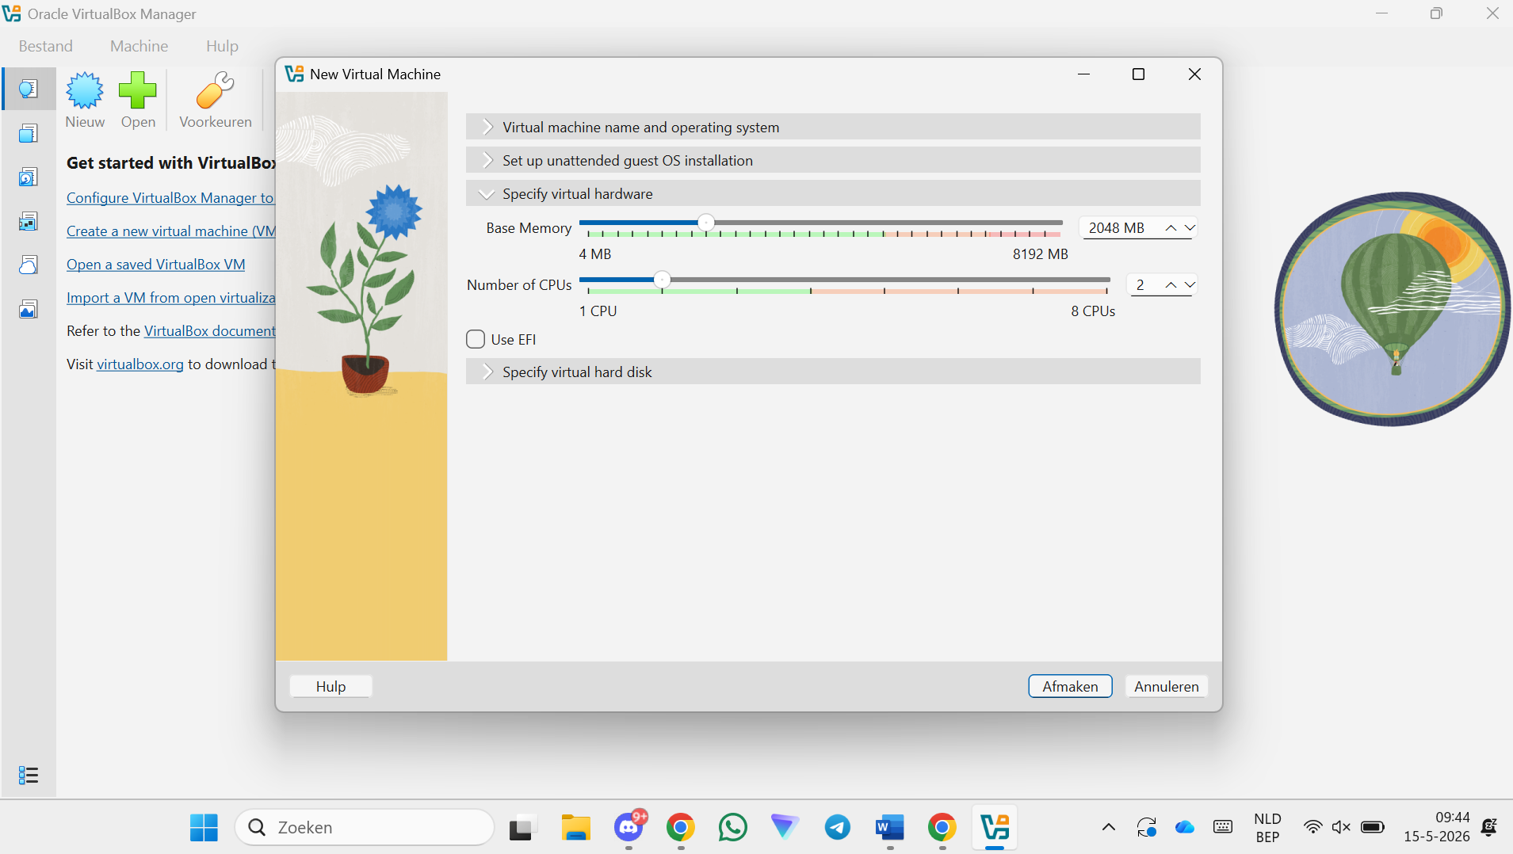The height and width of the screenshot is (854, 1513).
Task: Click the Nieuw toolbar icon
Action: pyautogui.click(x=85, y=100)
